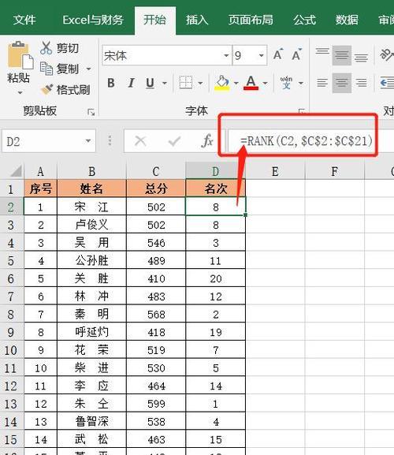This screenshot has width=394, height=455.
Task: Click the orientation icon
Action: [x=387, y=55]
